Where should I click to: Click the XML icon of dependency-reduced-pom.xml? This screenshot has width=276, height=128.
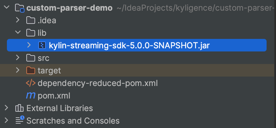coord(31,83)
